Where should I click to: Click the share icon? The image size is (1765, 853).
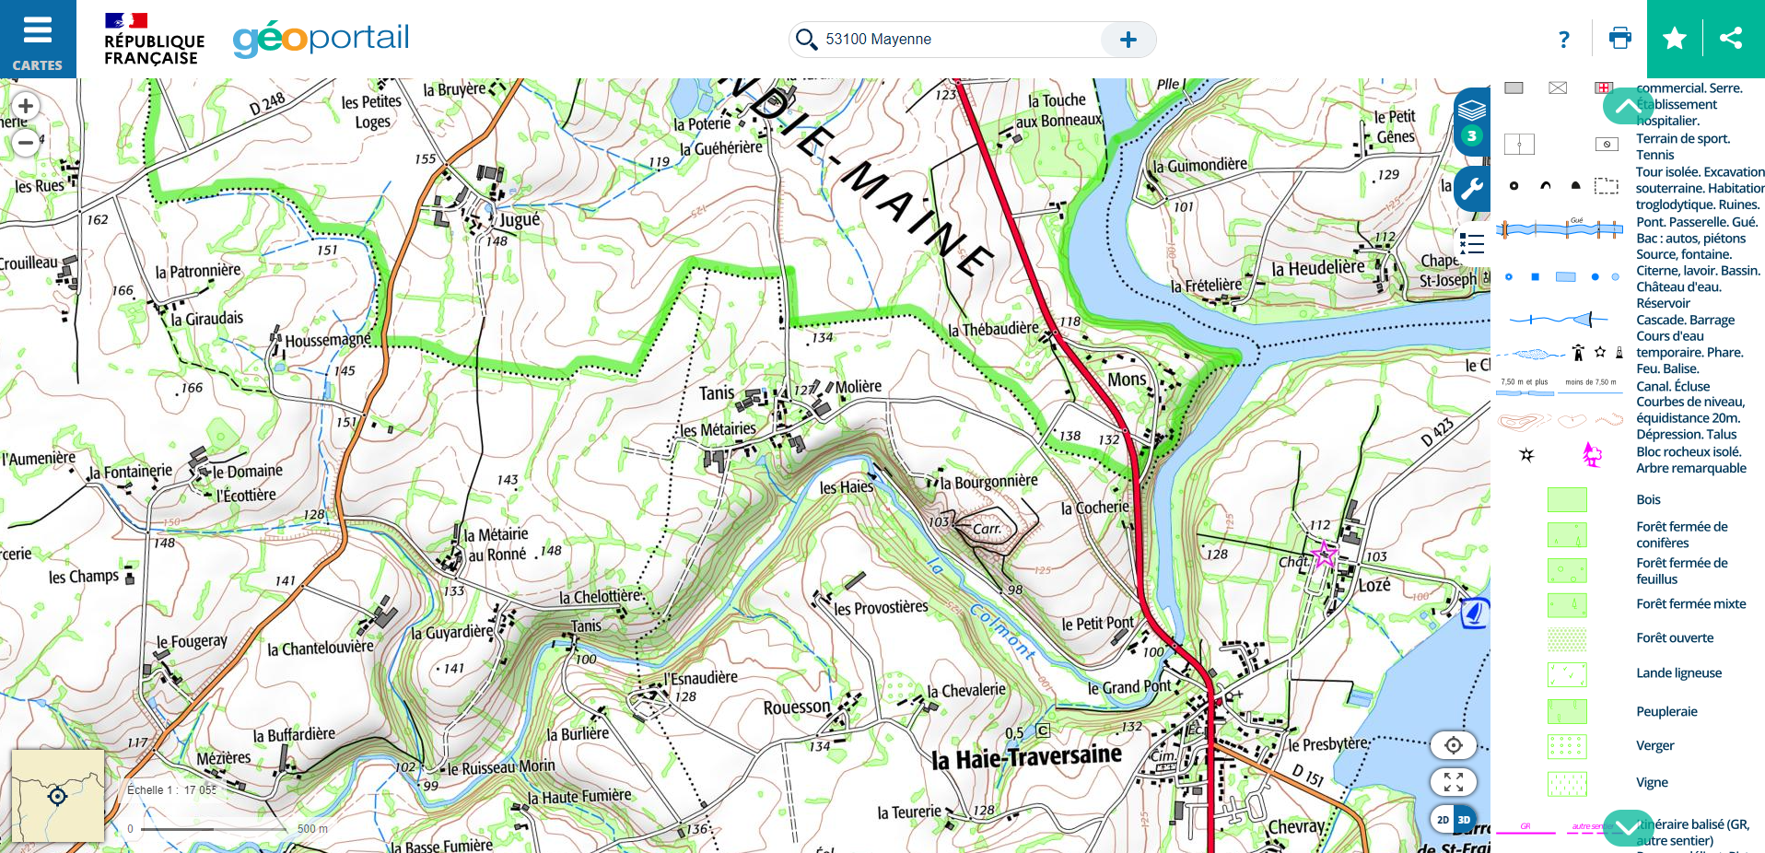coord(1731,39)
